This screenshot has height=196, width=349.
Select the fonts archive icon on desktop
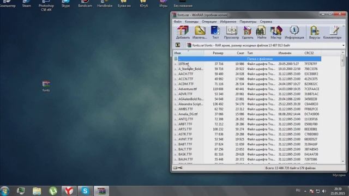(x=46, y=86)
